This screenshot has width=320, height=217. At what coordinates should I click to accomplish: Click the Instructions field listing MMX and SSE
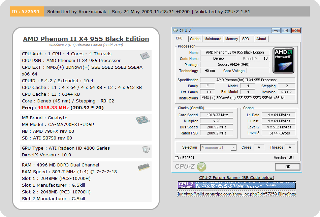pyautogui.click(x=248, y=98)
